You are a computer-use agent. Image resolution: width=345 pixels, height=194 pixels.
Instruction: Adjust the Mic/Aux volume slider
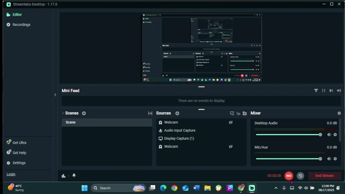point(289,159)
